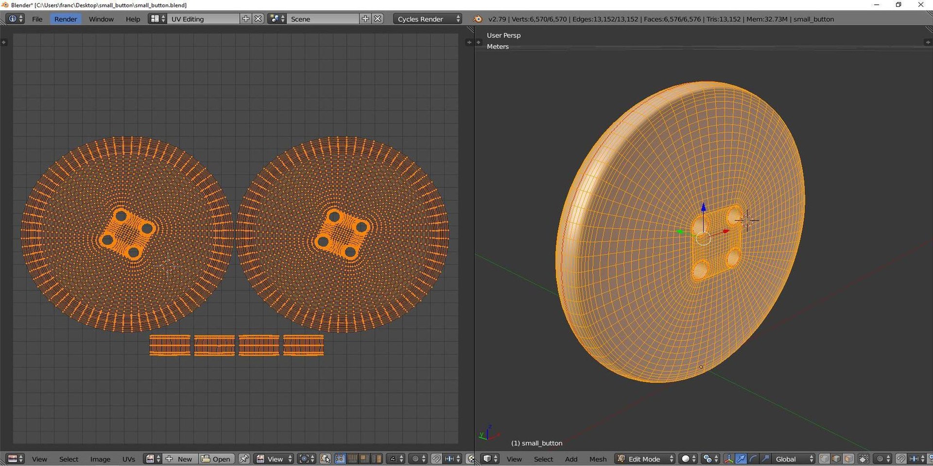933x466 pixels.
Task: Open the Help menu
Action: 133,19
